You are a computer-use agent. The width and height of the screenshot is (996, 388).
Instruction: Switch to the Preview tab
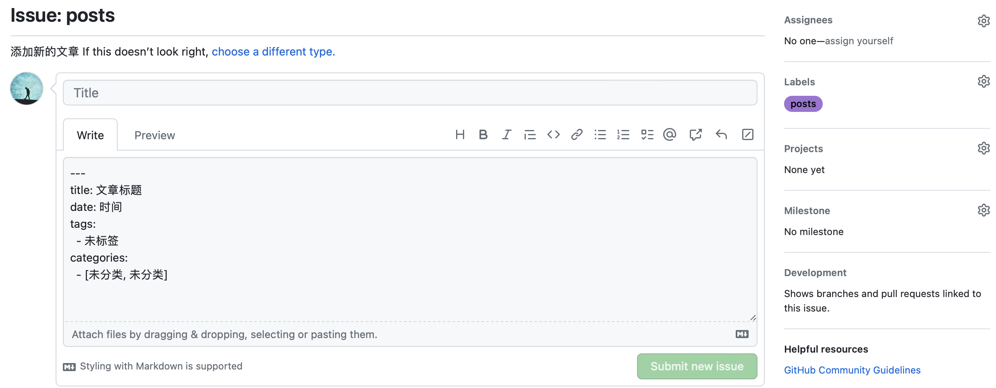155,135
